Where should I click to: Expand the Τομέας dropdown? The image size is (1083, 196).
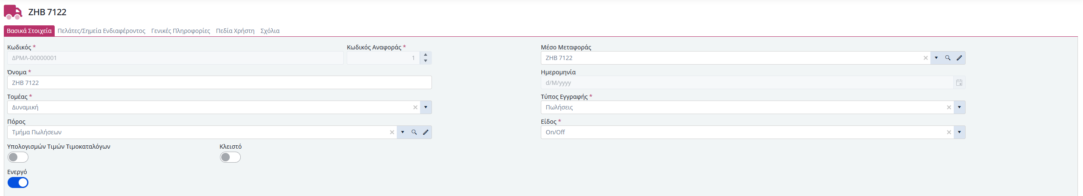tap(426, 107)
